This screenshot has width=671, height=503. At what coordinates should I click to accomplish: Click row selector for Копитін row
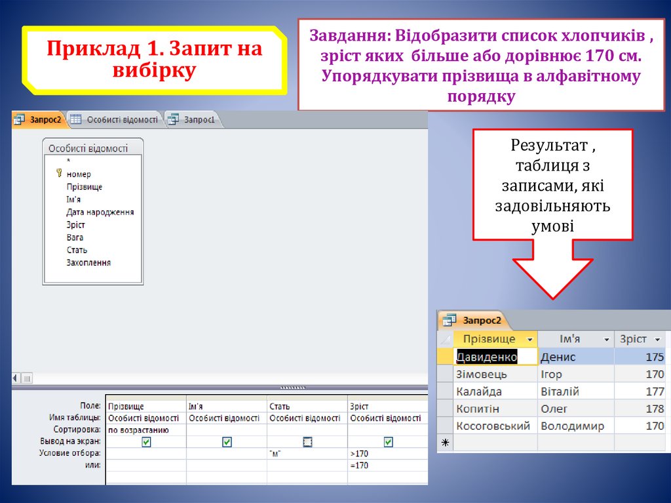pyautogui.click(x=445, y=409)
